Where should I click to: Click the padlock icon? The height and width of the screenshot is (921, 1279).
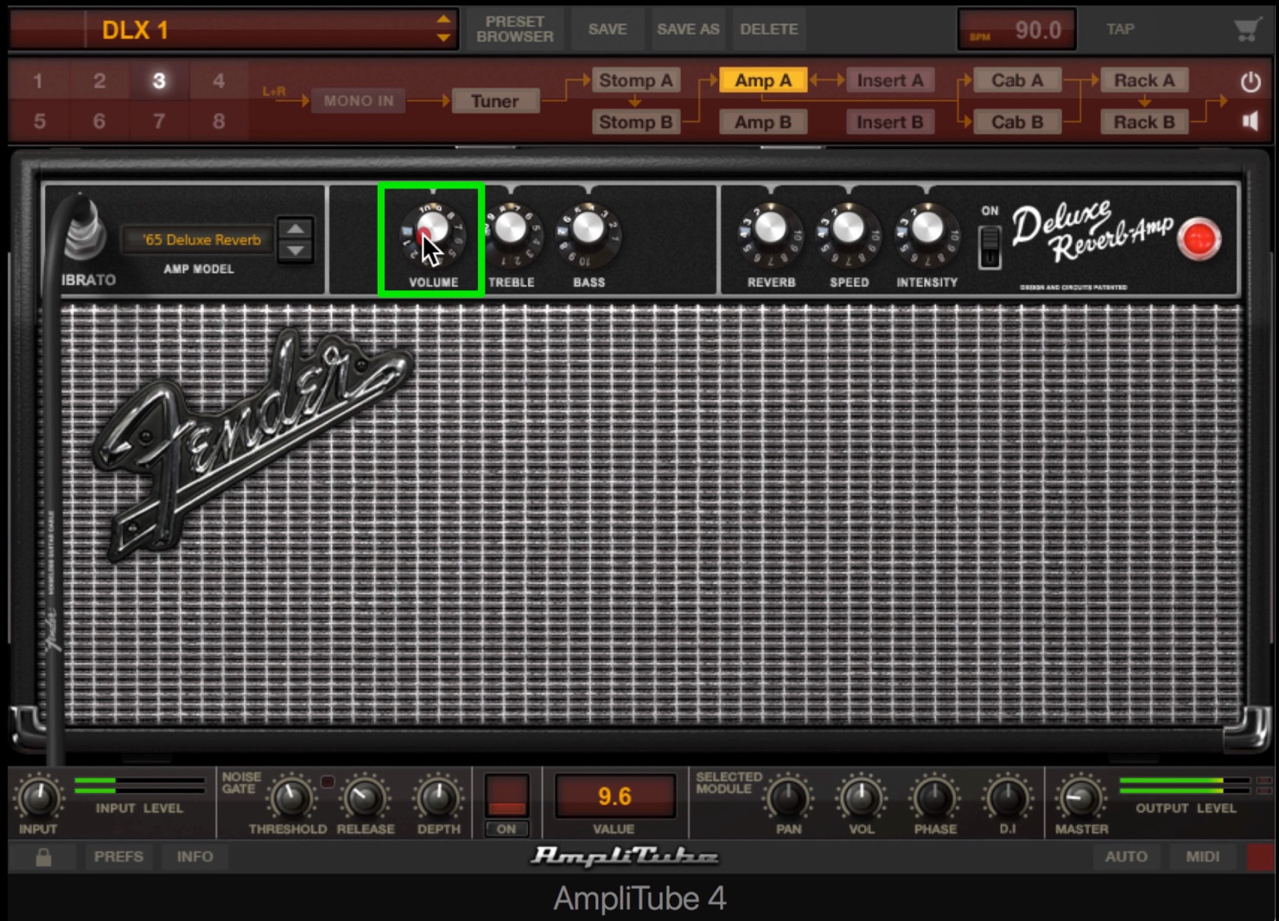(x=43, y=856)
